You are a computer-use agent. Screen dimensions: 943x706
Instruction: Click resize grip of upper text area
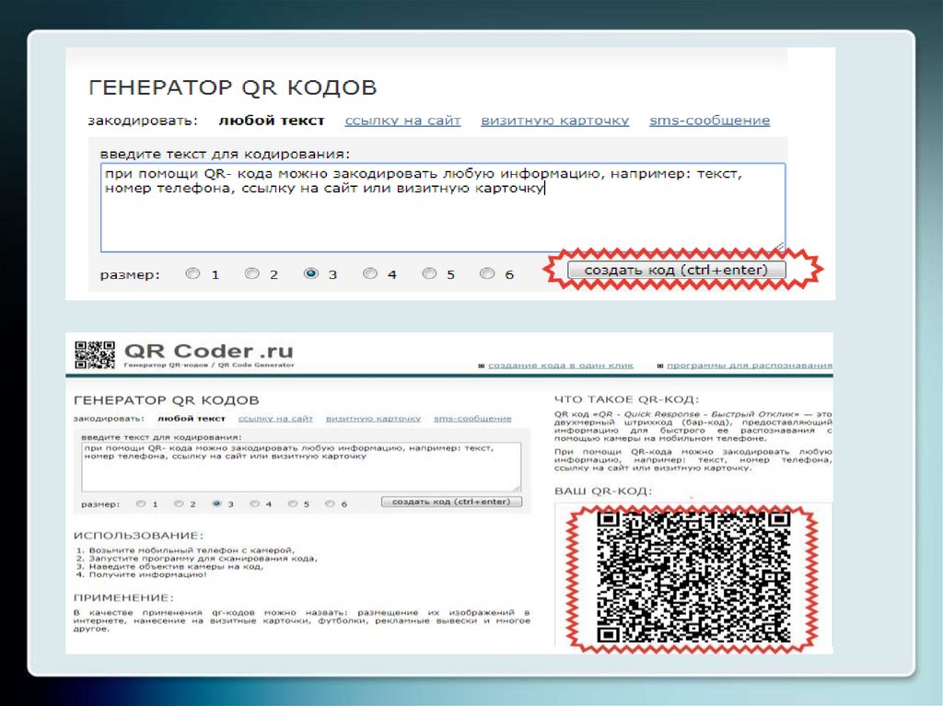tap(779, 246)
